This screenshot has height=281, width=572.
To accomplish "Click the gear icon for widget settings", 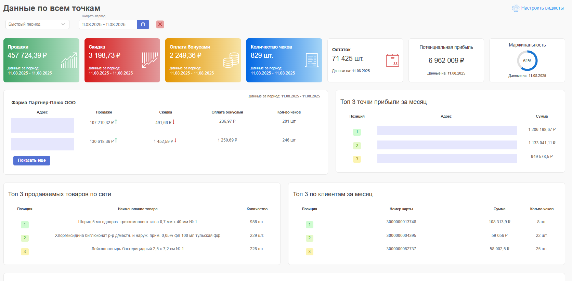I will point(516,8).
